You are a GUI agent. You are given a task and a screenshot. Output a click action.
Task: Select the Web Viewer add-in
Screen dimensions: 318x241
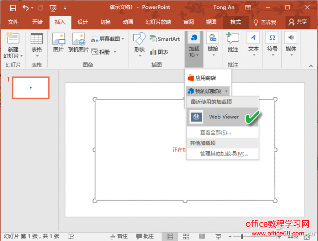222,117
